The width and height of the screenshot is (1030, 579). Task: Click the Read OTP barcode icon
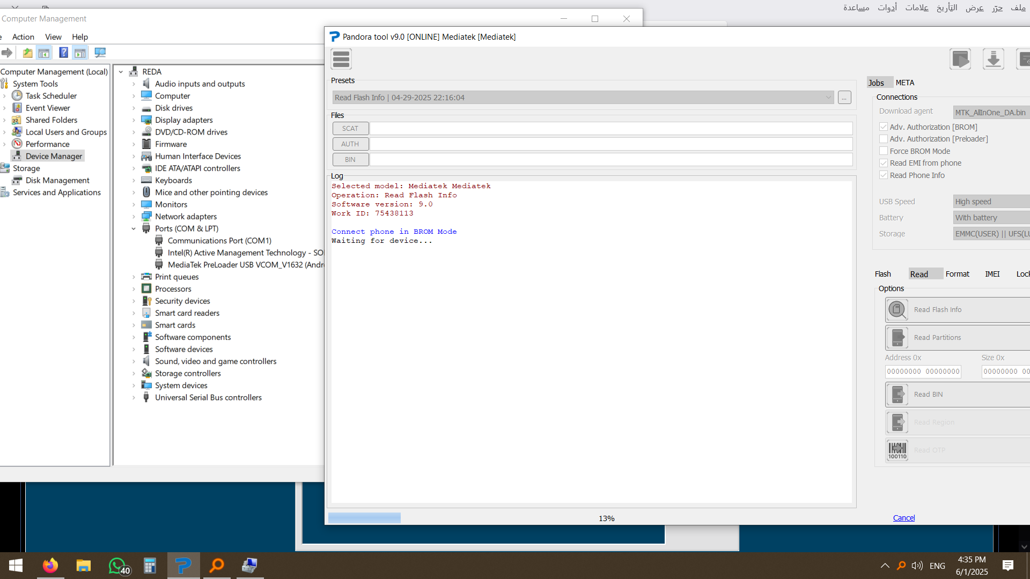click(x=897, y=450)
